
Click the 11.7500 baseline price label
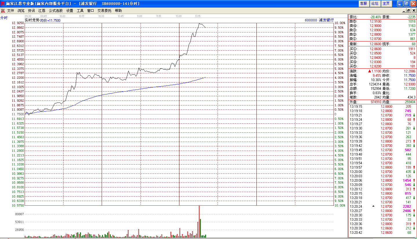18,114
